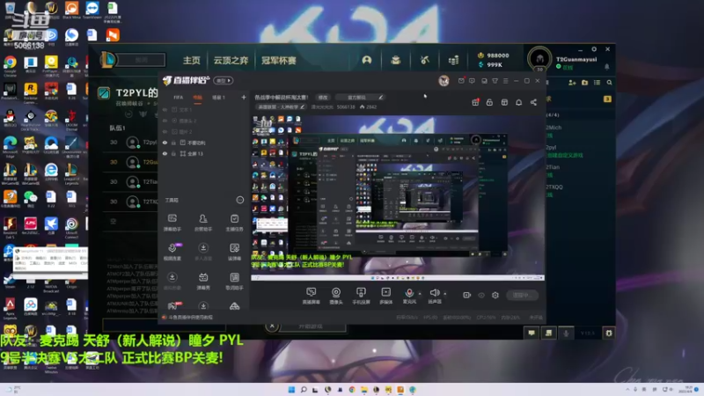The width and height of the screenshot is (704, 396).
Task: Open taskbar search magnifier
Action: [x=304, y=389]
